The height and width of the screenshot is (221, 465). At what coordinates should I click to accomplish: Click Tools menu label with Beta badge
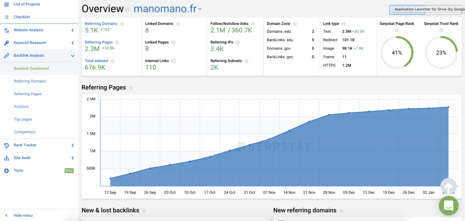click(18, 171)
